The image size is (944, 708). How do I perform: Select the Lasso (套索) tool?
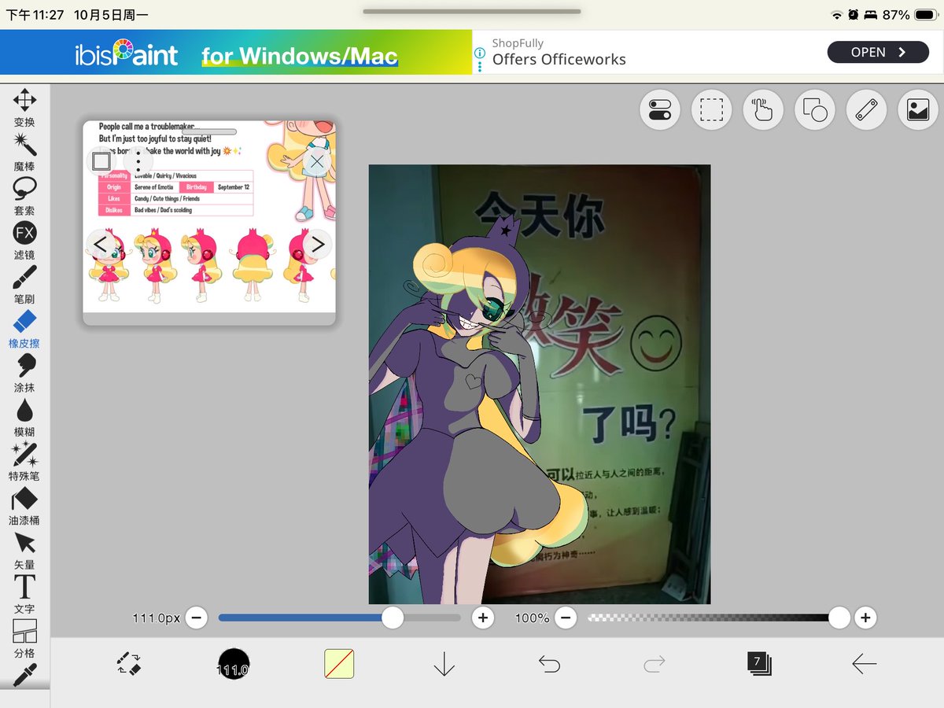(x=24, y=195)
